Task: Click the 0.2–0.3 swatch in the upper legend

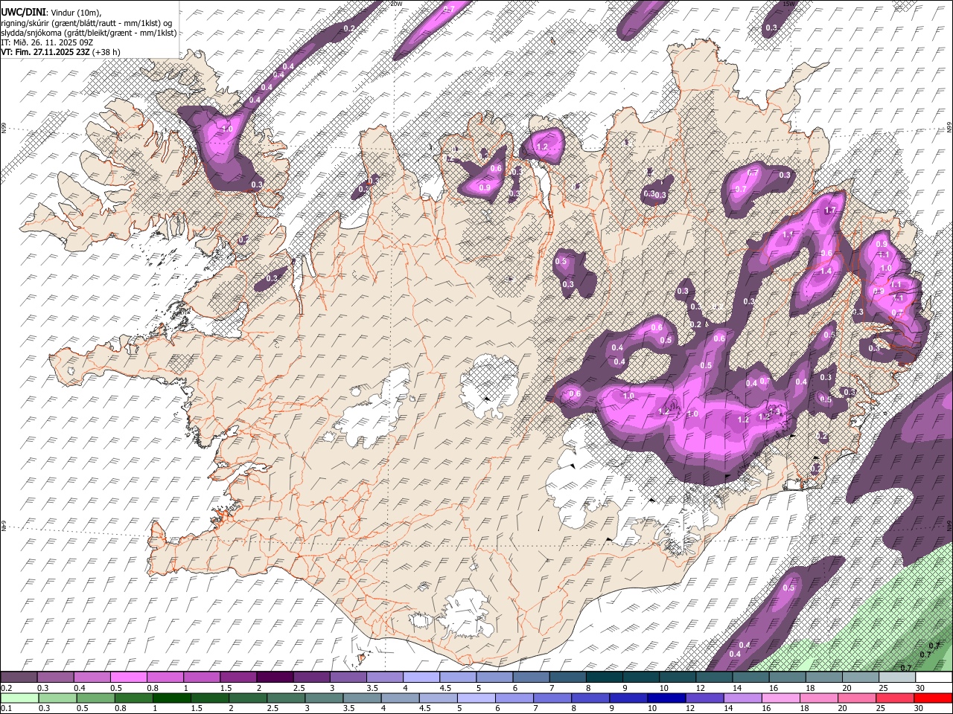Action: pyautogui.click(x=19, y=678)
